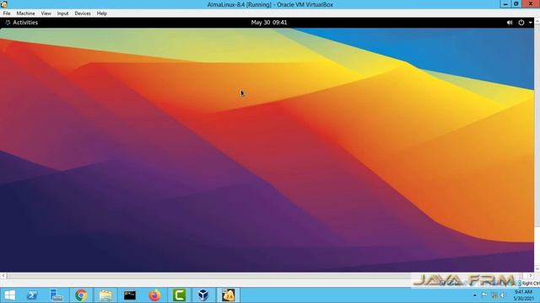
Task: Open the Command Prompt taskbar icon
Action: click(130, 295)
